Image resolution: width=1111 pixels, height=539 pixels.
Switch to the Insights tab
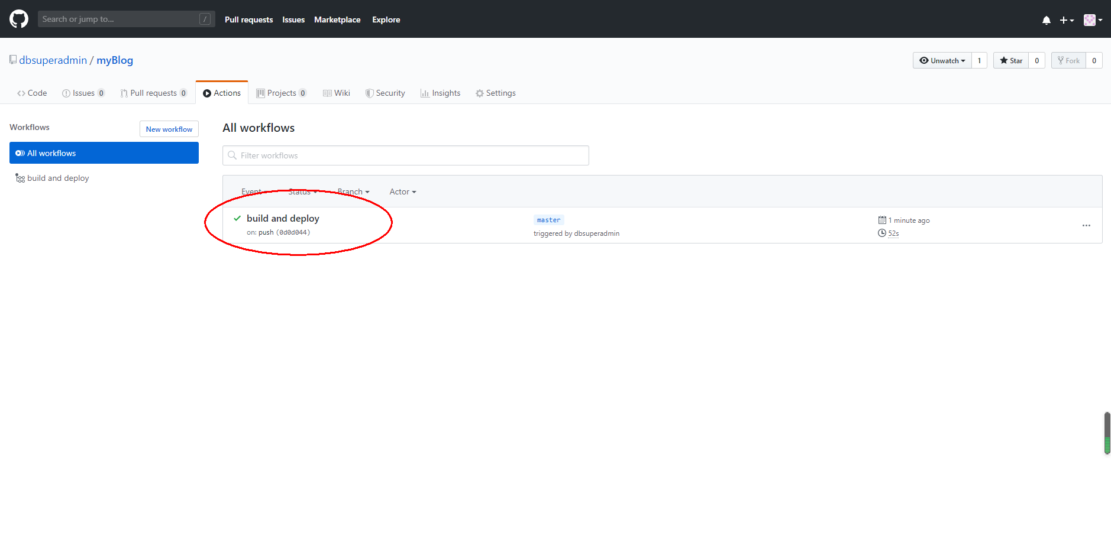tap(440, 93)
